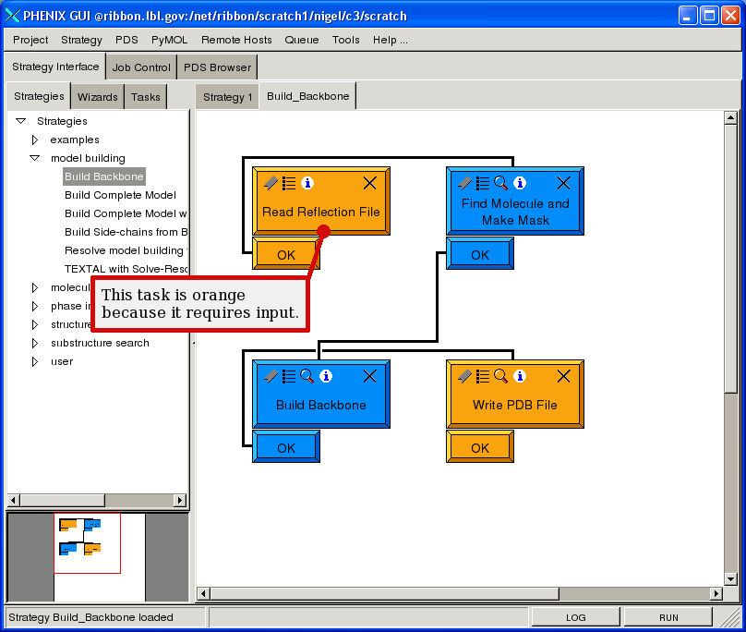The width and height of the screenshot is (746, 632).
Task: Switch to the Job Control tab
Action: pyautogui.click(x=141, y=67)
